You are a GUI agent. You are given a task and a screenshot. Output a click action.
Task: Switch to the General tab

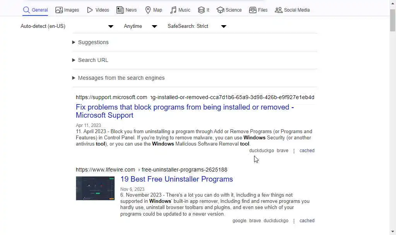click(x=35, y=10)
